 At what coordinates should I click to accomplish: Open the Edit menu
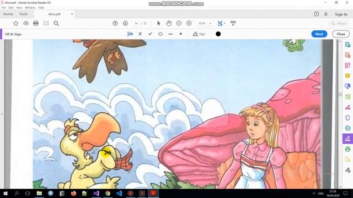point(11,8)
